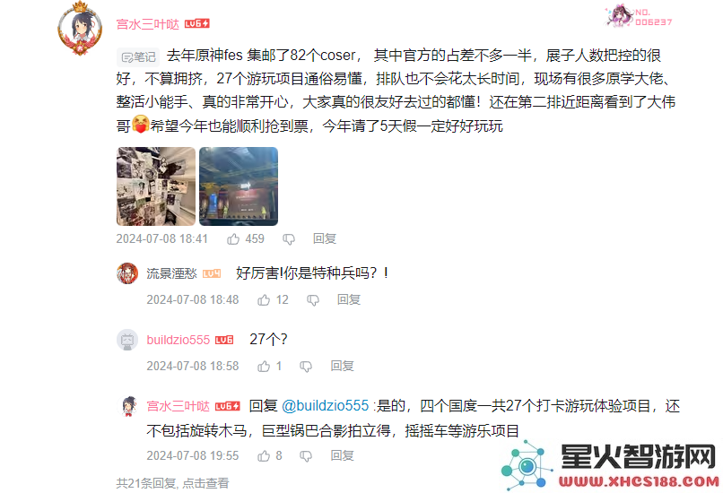View the first attached photo of posters
723x493 pixels.
pyautogui.click(x=156, y=186)
